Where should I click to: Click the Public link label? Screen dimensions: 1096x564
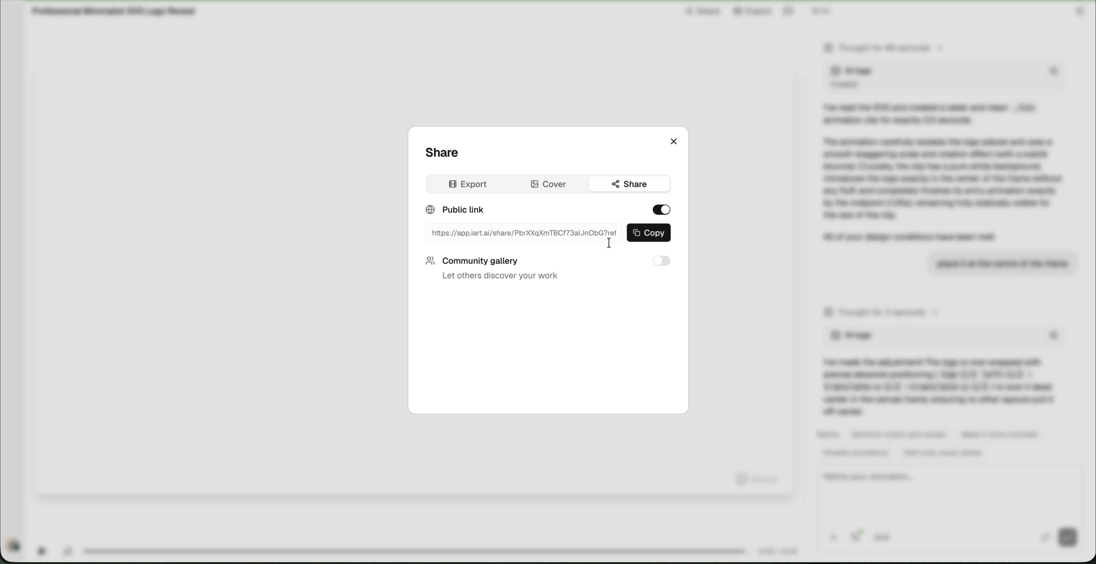click(x=462, y=210)
